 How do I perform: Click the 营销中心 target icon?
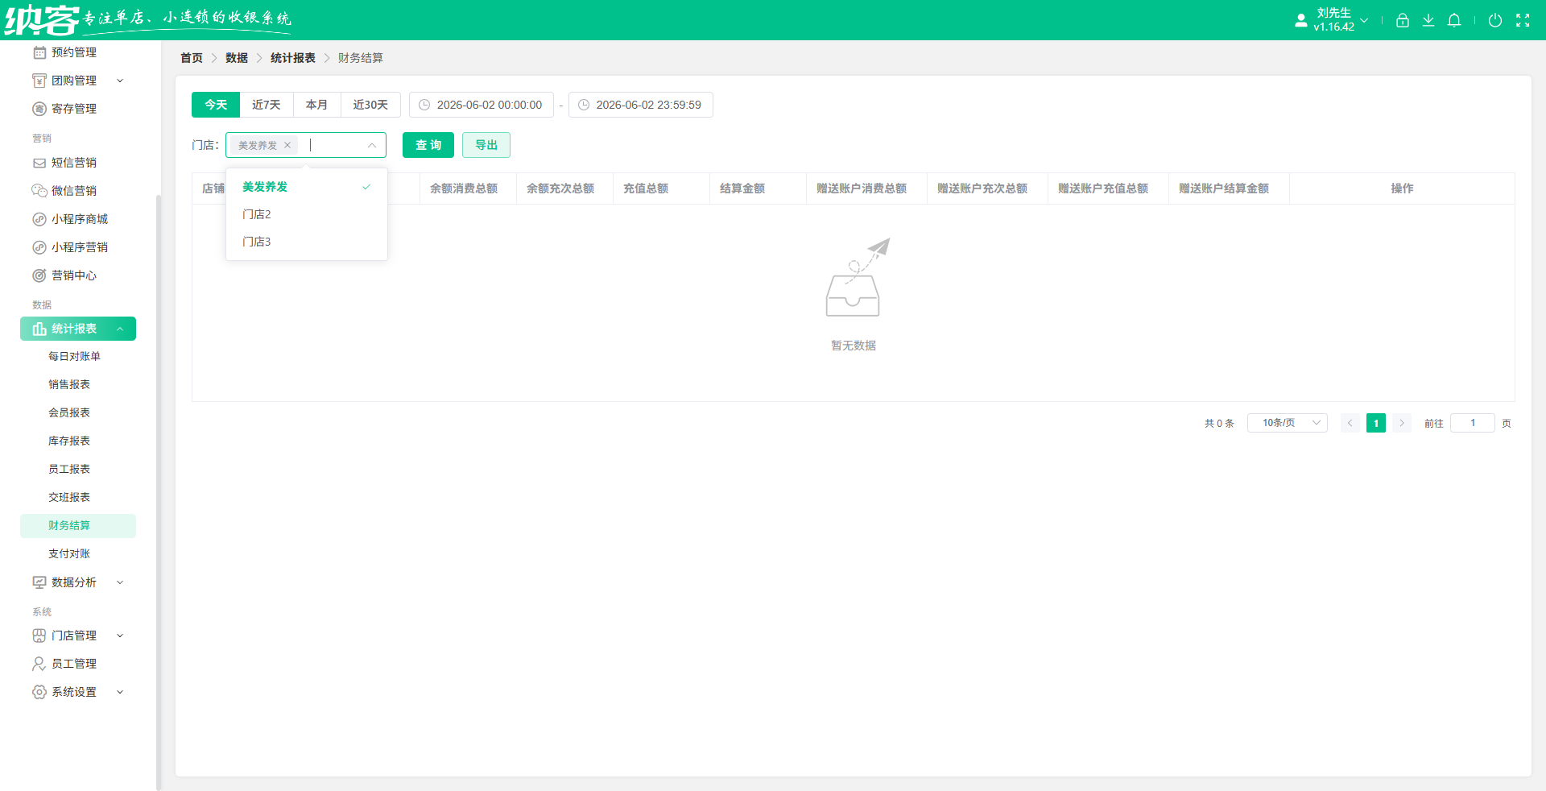click(39, 275)
